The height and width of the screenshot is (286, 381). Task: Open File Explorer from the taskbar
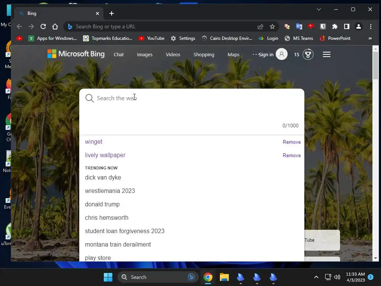coord(224,277)
